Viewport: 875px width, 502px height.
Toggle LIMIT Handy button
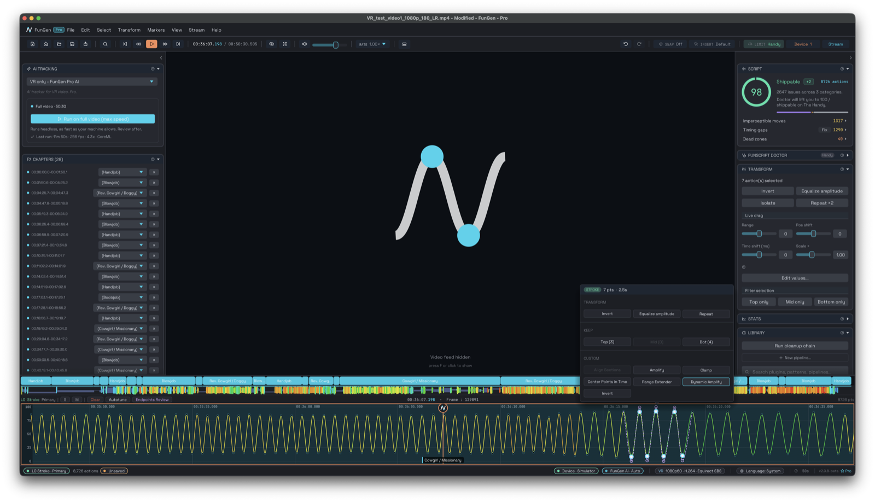(764, 44)
